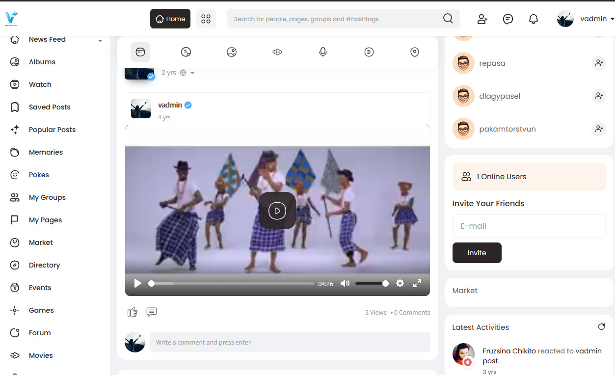Click the My Pages flag icon
Screen dimensions: 615x375
click(x=15, y=220)
